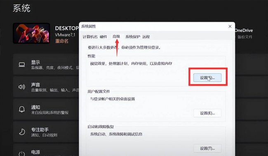Open the 声音 settings row
The width and height of the screenshot is (268, 156).
pos(46,87)
